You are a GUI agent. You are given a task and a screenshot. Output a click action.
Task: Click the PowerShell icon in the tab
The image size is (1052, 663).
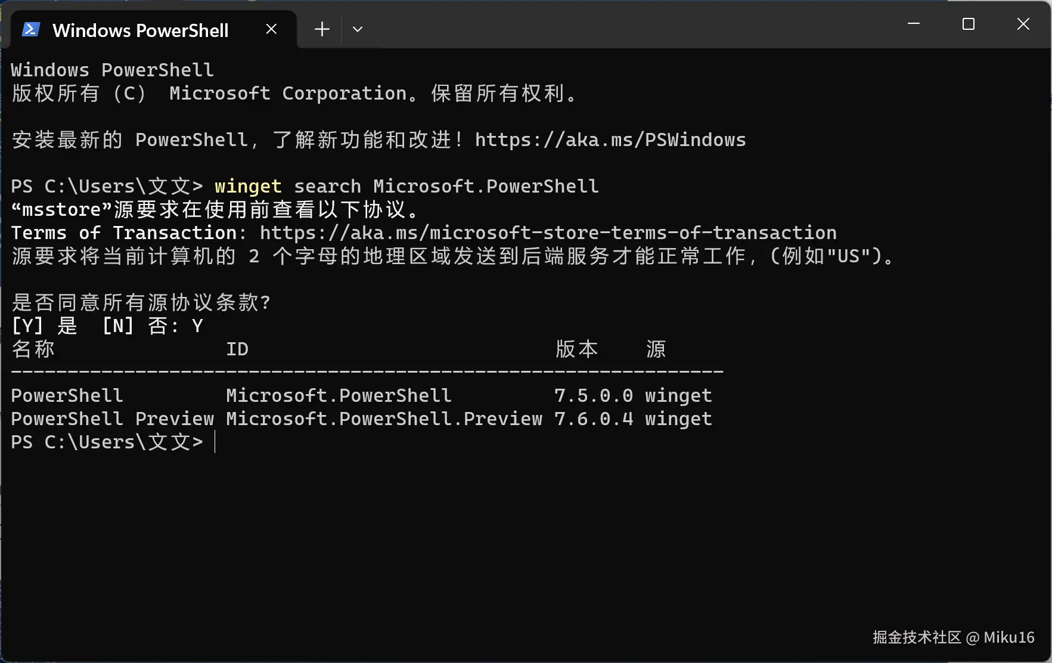[31, 29]
